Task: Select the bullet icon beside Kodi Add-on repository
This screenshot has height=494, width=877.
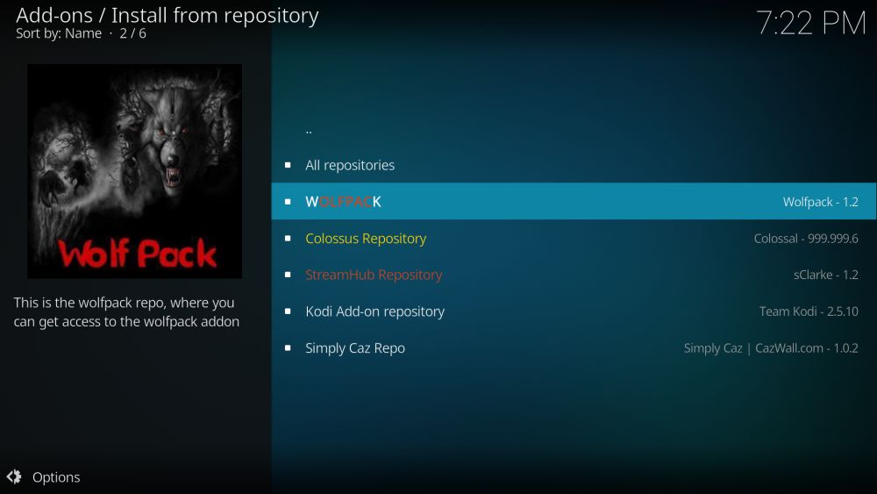Action: tap(288, 311)
